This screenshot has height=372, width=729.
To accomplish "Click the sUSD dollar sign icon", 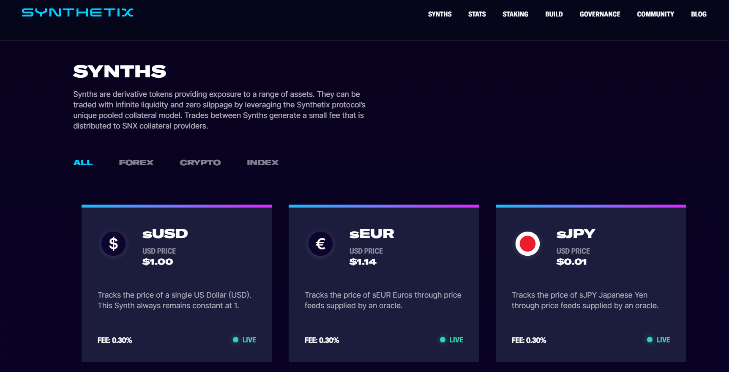I will pyautogui.click(x=113, y=244).
